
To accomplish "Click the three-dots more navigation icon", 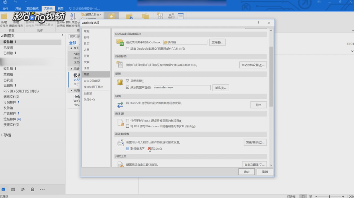I will coord(42,190).
